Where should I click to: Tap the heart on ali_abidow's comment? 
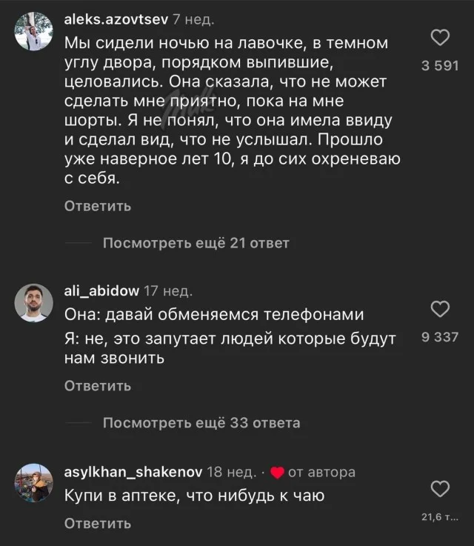440,309
